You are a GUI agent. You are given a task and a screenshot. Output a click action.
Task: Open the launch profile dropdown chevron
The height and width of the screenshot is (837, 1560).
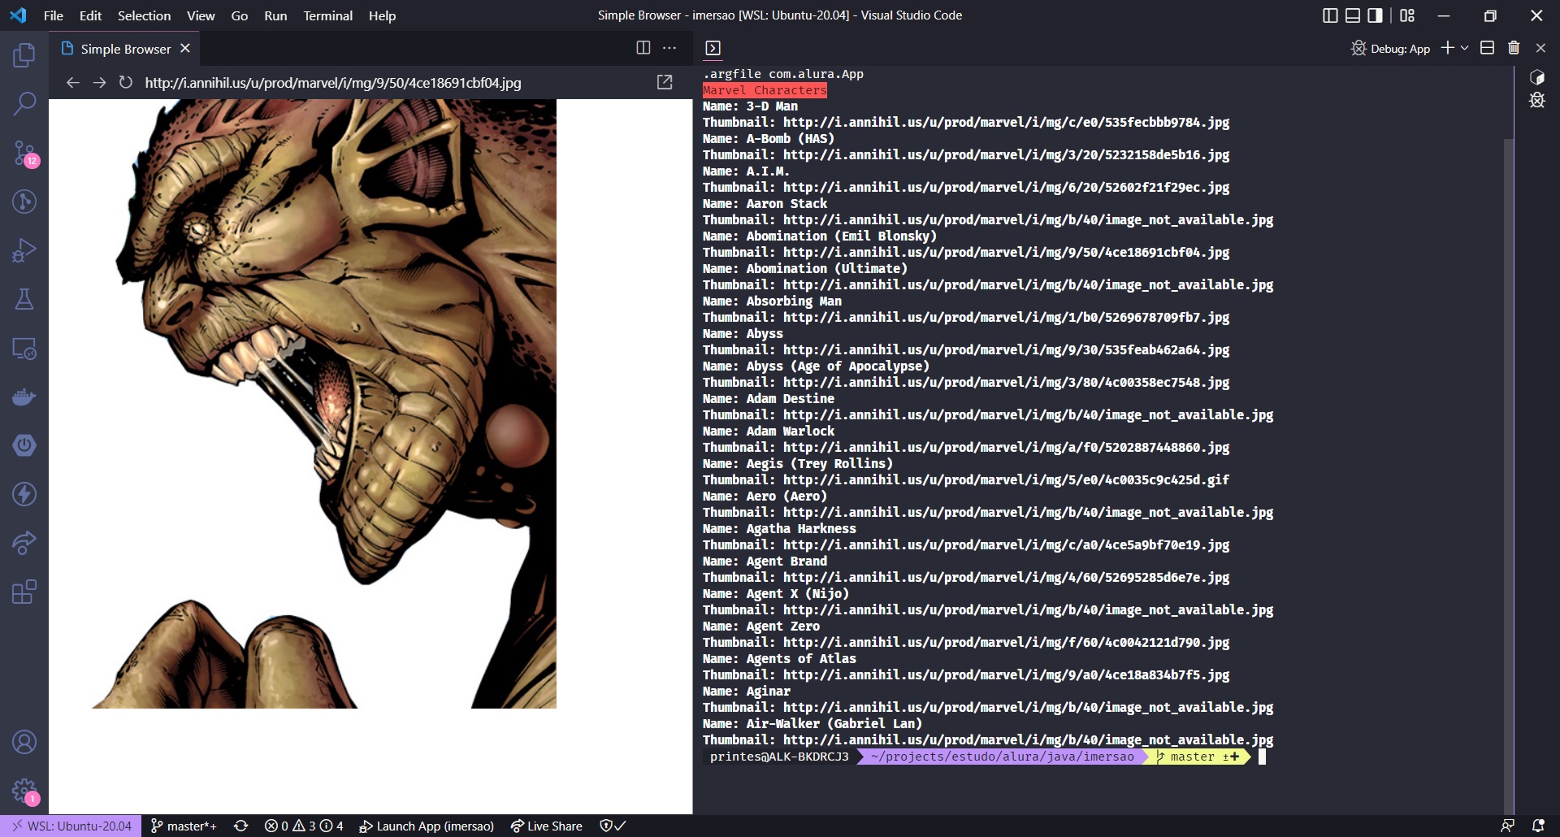pyautogui.click(x=1464, y=48)
